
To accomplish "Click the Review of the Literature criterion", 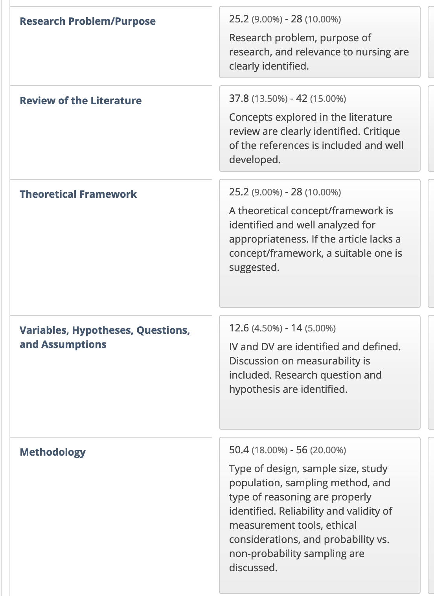I will pyautogui.click(x=81, y=101).
